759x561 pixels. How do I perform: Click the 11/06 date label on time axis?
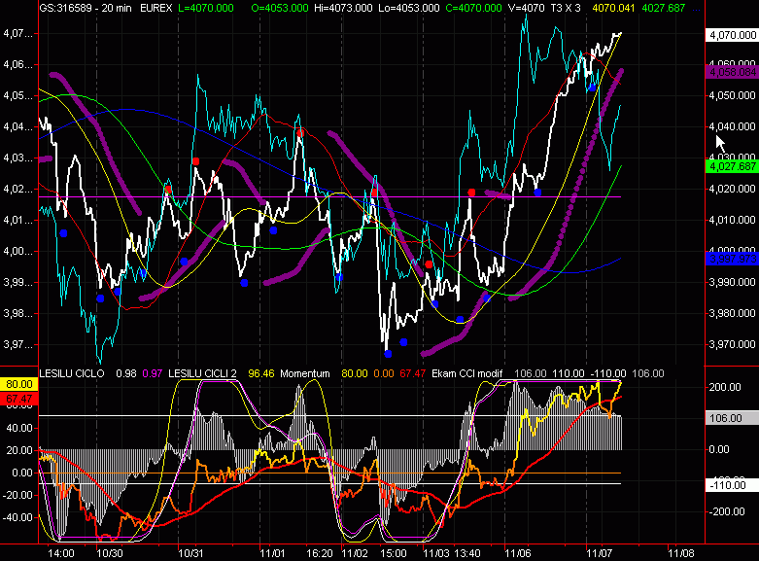[x=518, y=553]
